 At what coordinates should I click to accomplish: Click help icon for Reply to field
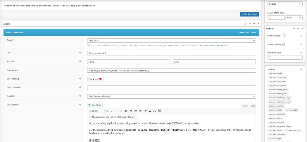click(x=80, y=61)
